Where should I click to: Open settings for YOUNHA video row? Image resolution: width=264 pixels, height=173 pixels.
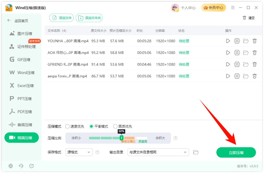tap(237, 41)
